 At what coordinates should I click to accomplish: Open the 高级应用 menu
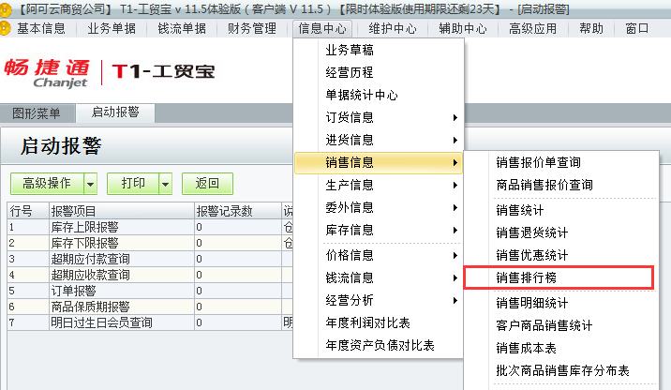coord(533,29)
